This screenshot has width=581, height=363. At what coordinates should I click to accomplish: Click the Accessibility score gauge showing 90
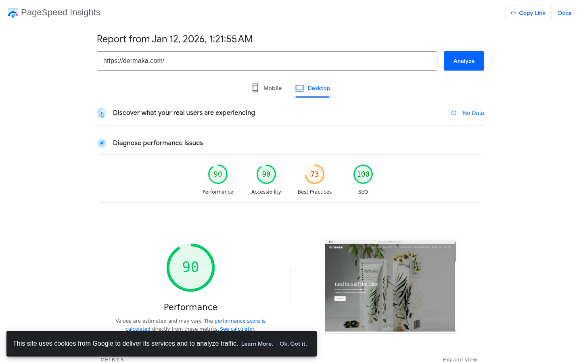coord(266,174)
